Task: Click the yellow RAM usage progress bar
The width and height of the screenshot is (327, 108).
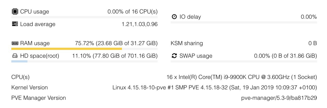Action: tap(66, 49)
